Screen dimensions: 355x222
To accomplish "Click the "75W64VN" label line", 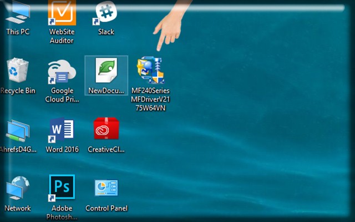I will (x=150, y=108).
